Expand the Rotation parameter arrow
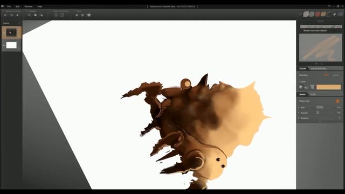Screen dimensions: 345x194 point(299,119)
